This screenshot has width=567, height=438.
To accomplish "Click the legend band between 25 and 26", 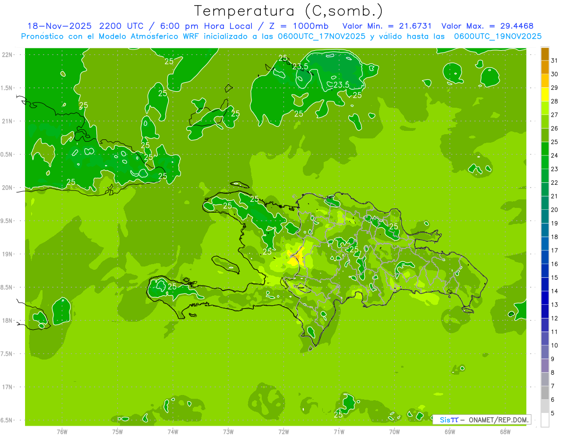I will pyautogui.click(x=545, y=136).
